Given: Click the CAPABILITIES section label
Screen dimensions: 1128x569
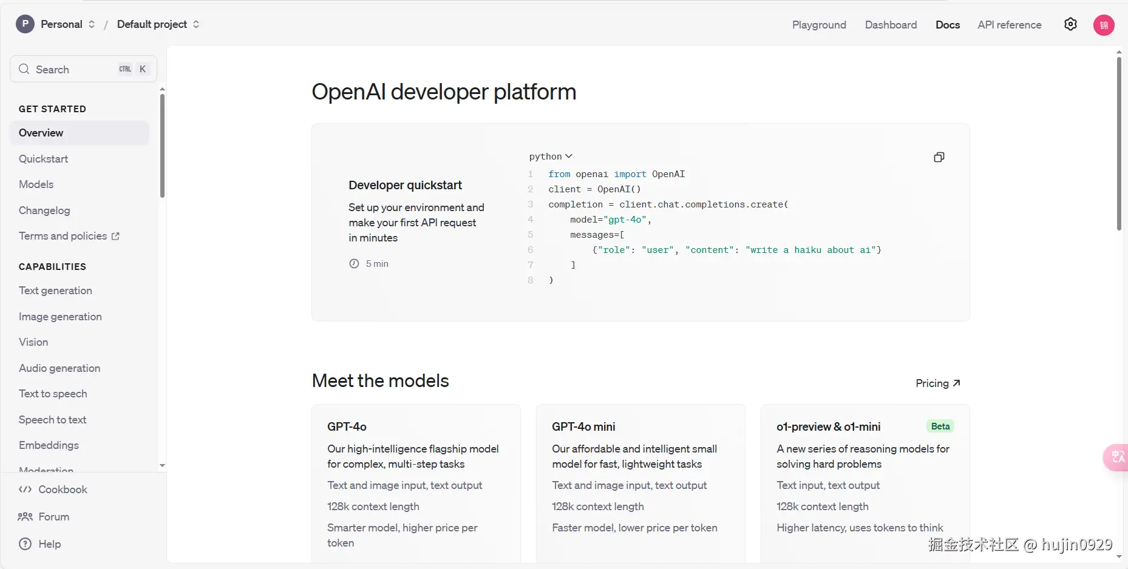Looking at the screenshot, I should click(x=52, y=267).
